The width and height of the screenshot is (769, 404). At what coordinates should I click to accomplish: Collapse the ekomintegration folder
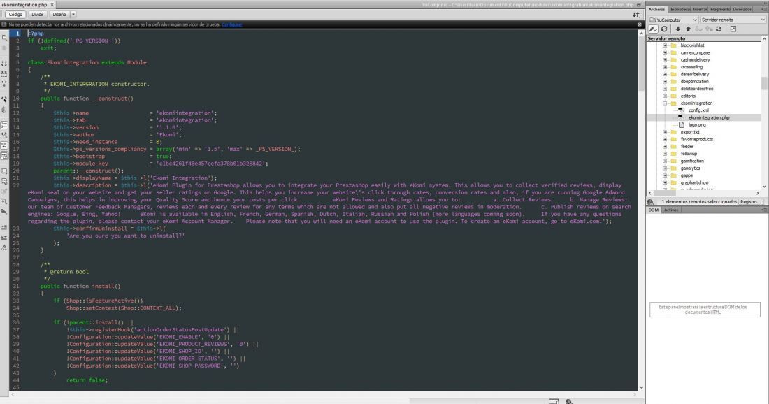tap(665, 103)
